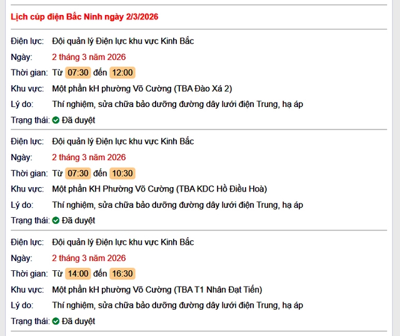
Task: Click the green checkmark in Hồ Điều Hoà entry
Action: click(56, 220)
